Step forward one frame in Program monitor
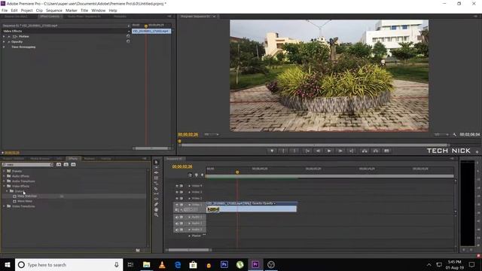Viewport: 482px width, 271px height. 340,151
